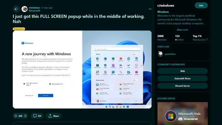
Task: Join the r/windows community
Action: coord(201,5)
